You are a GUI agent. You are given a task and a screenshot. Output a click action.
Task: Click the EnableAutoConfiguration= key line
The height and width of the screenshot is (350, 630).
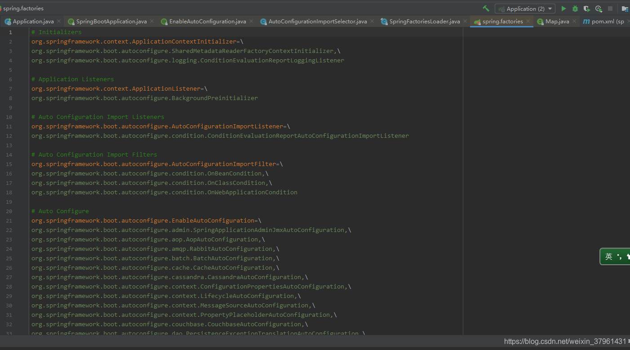[146, 220]
